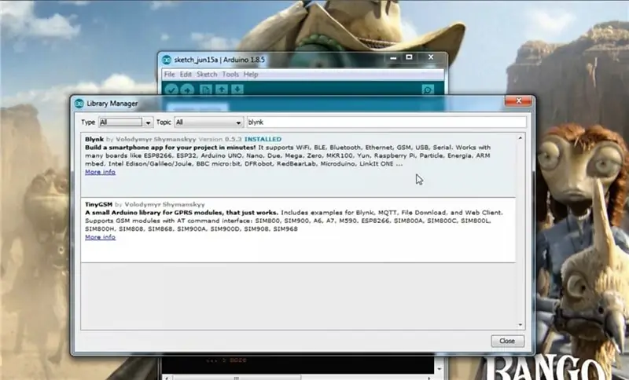Open the Sketch menu in Arduino window
The image size is (629, 380).
(207, 75)
